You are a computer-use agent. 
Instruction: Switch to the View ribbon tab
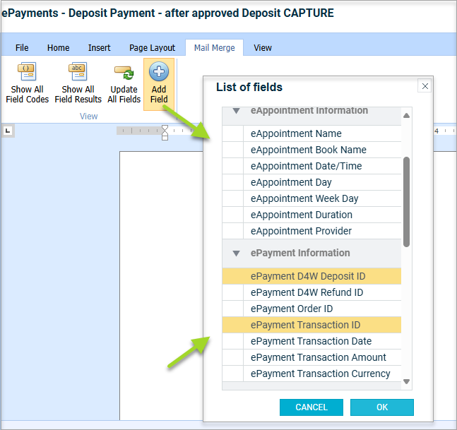[263, 48]
